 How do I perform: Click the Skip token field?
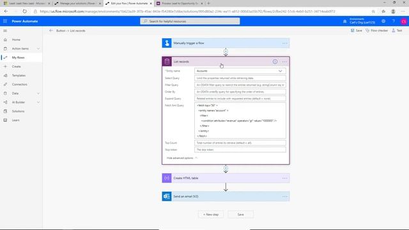(x=240, y=149)
